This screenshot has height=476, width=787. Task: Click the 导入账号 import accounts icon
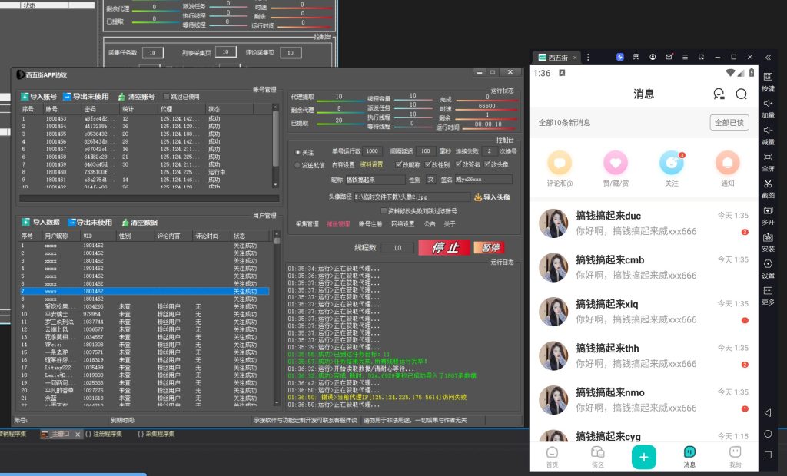[25, 97]
